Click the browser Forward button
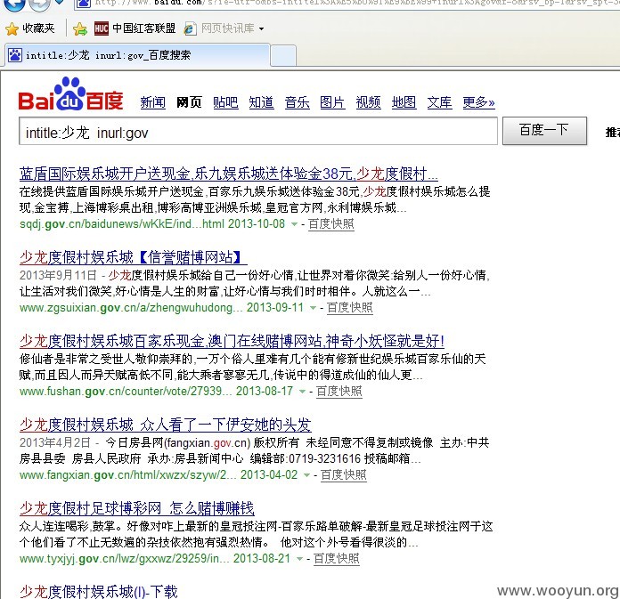 39,4
